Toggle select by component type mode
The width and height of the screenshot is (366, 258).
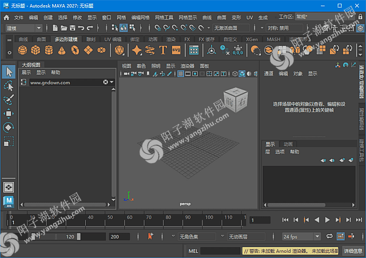pos(133,28)
